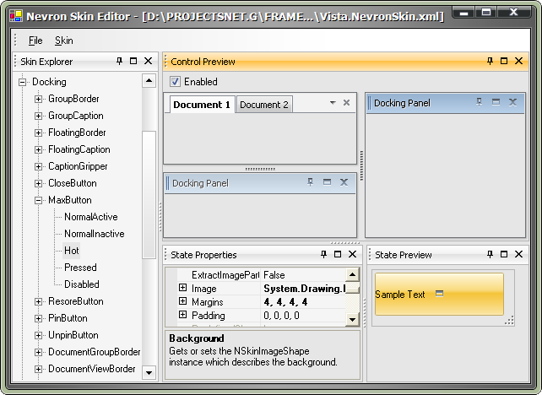542x395 pixels.
Task: Click the Sample Text preview button
Action: click(x=439, y=294)
